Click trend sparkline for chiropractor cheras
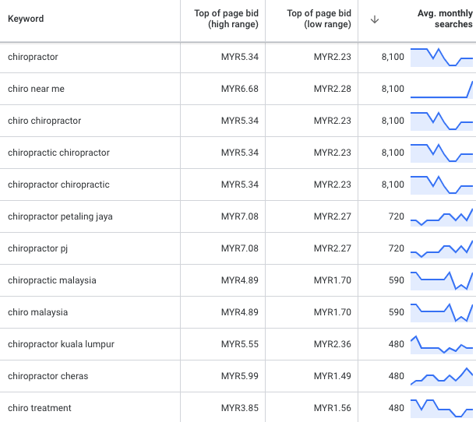This screenshot has height=422, width=476. click(442, 376)
